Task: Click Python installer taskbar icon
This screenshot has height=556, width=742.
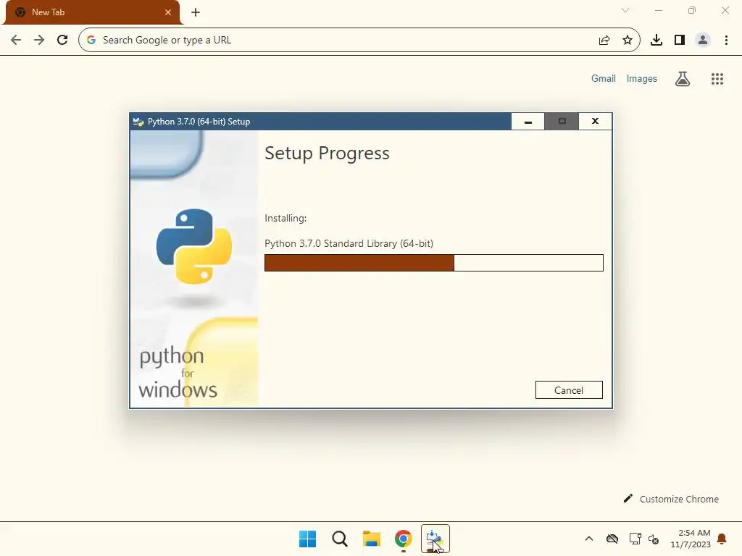Action: click(x=435, y=539)
